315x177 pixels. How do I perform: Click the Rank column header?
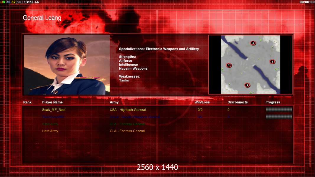coord(27,102)
